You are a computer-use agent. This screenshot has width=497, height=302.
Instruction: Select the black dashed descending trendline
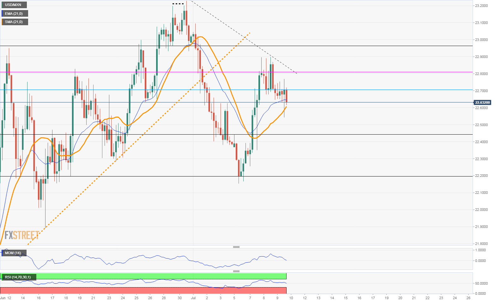(x=243, y=37)
